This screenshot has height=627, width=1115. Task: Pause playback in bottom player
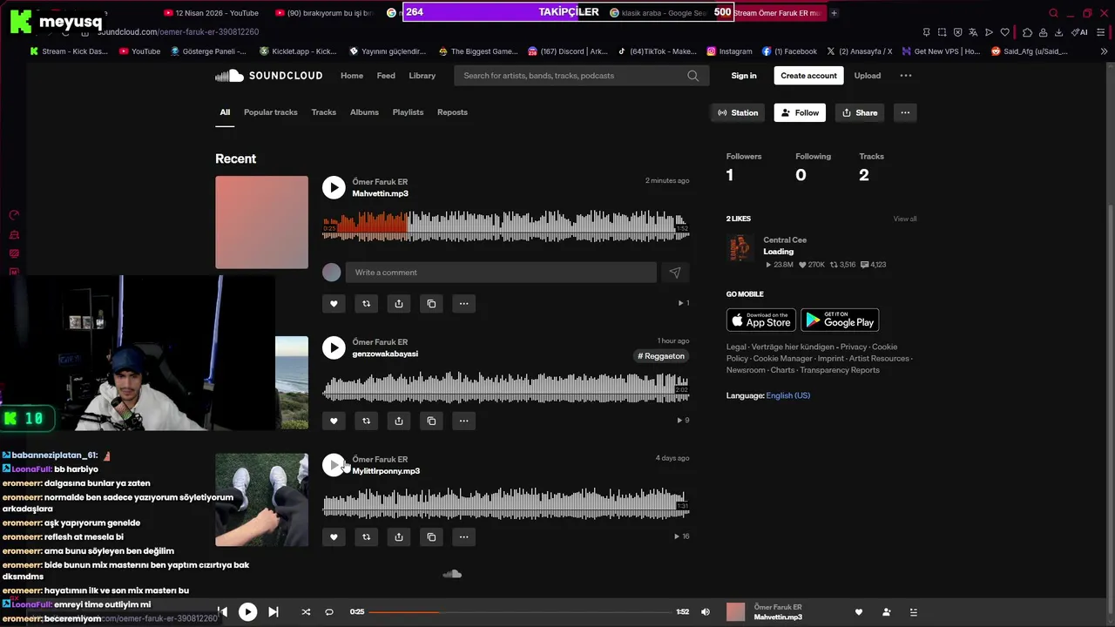coord(248,612)
